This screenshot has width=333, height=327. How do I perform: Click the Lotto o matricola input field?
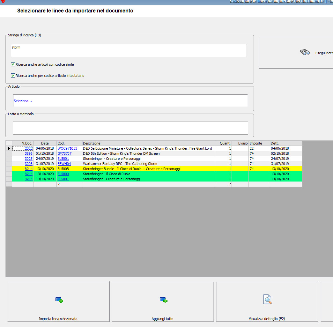(x=130, y=128)
